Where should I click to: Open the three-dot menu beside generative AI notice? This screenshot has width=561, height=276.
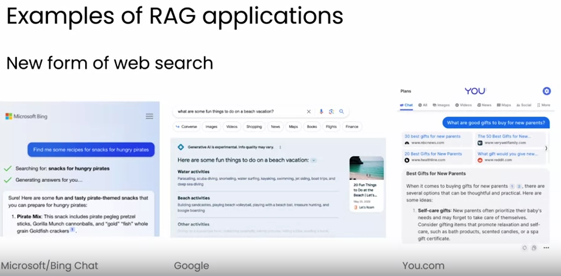pos(280,147)
